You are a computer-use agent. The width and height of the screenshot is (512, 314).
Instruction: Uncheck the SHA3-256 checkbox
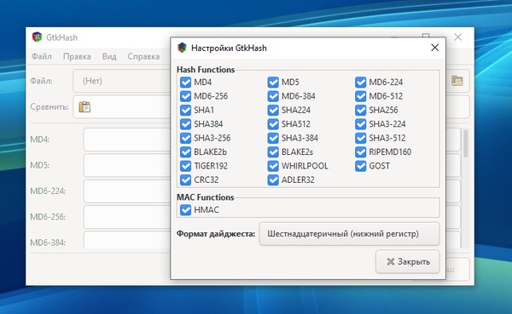pos(185,138)
